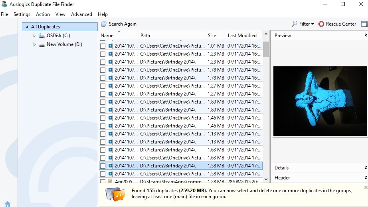Click the chat bubble icon in the notification bar

(115, 194)
